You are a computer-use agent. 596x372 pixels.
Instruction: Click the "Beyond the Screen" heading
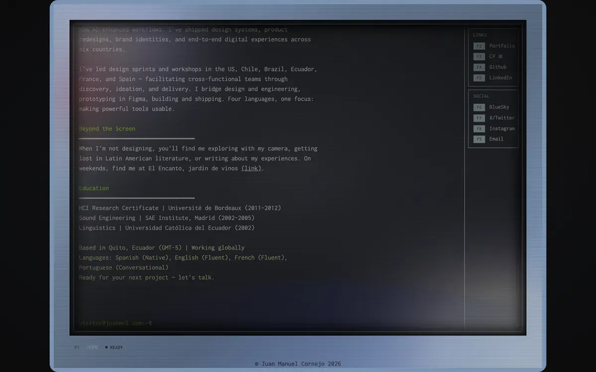click(x=107, y=129)
